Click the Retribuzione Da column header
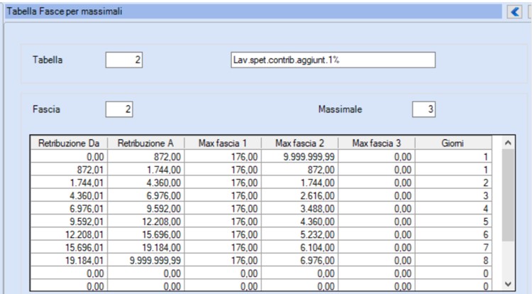Viewport: 532px width, 294px height. 69,143
